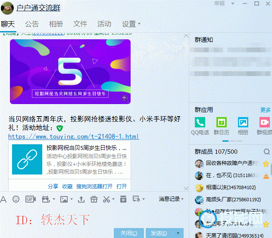Open the emoji picker smiley icon
Screen dimensions: 272x238
click(16, 199)
